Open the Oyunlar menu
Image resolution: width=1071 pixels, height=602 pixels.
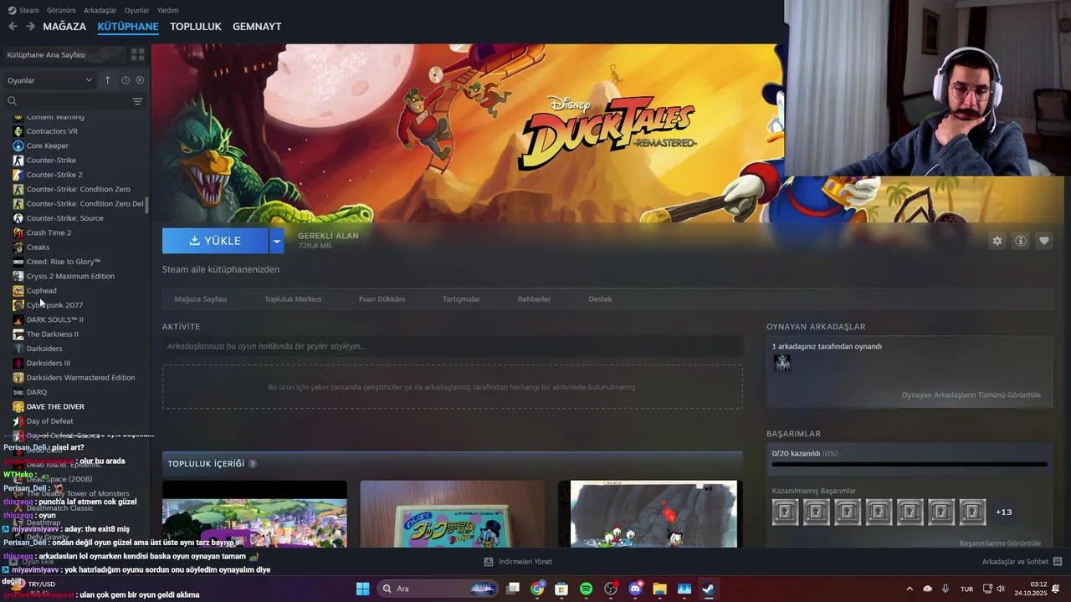[136, 10]
